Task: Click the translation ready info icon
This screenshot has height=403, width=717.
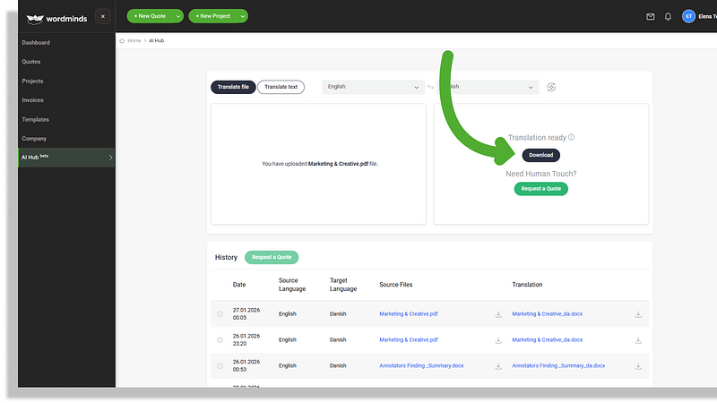Action: pos(571,138)
